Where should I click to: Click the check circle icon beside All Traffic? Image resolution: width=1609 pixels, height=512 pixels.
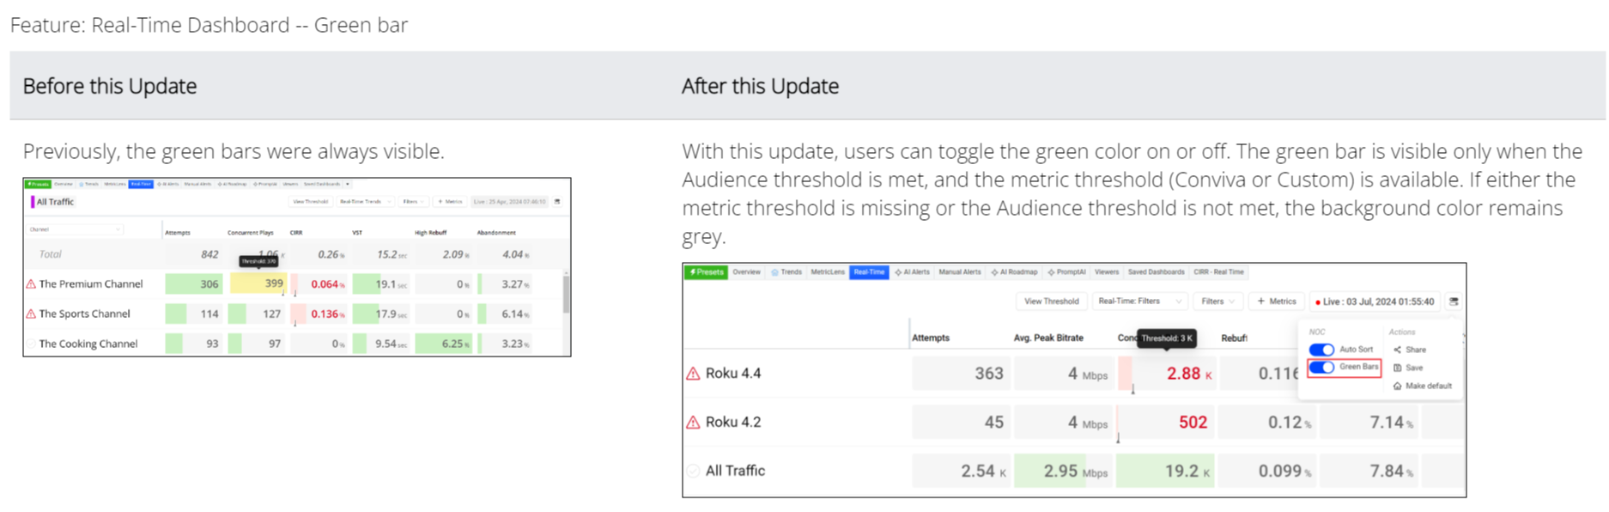click(693, 471)
